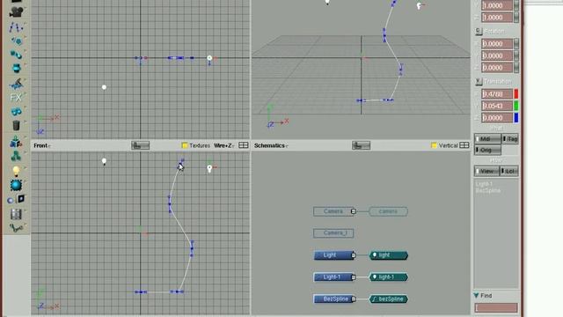563x317 pixels.
Task: Select the Camera_1 node in Schematics
Action: coord(333,233)
